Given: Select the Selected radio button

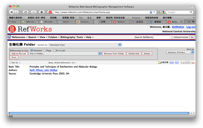Looking at the screenshot, I should point(32,51).
